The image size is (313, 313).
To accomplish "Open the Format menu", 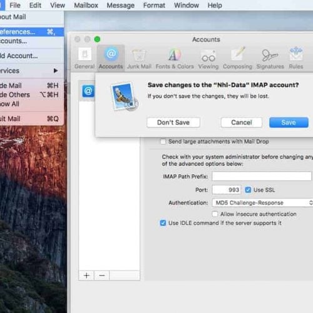I will (x=154, y=5).
